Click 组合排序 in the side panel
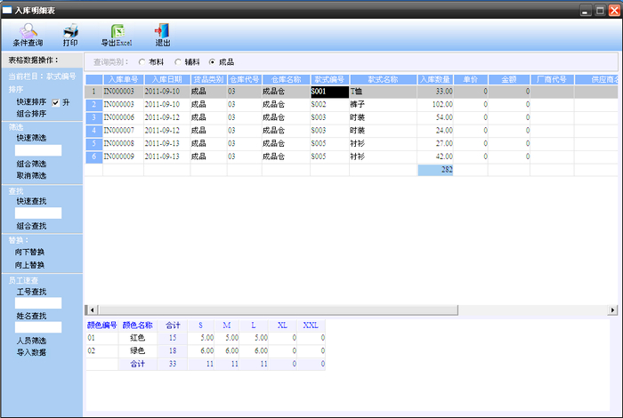The width and height of the screenshot is (623, 418). (31, 114)
